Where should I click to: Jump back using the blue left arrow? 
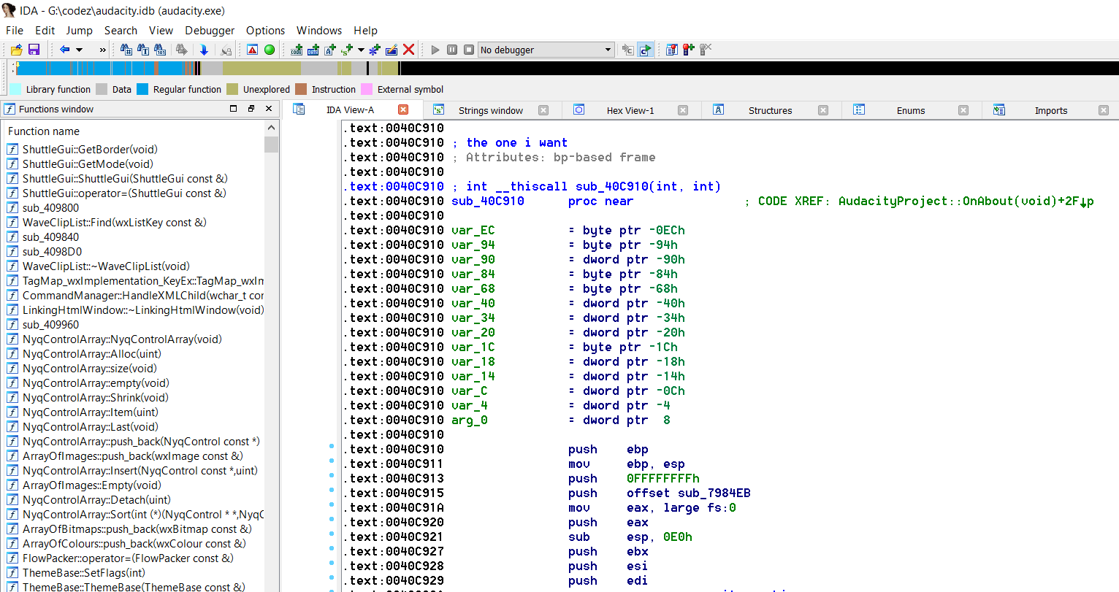pyautogui.click(x=65, y=50)
